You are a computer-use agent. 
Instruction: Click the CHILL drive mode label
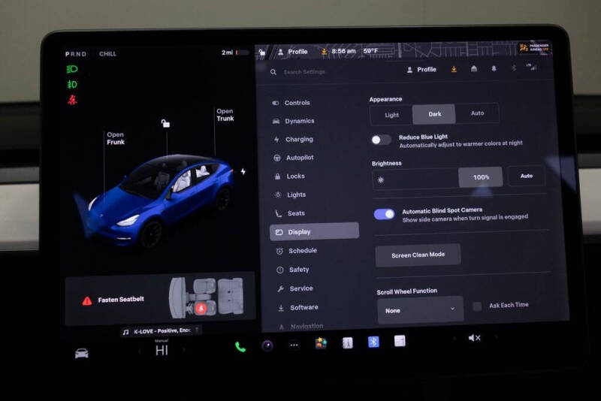point(107,54)
